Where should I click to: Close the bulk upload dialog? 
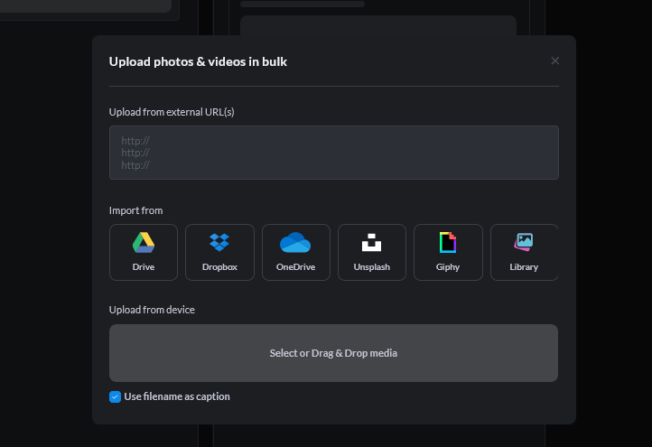[x=555, y=61]
